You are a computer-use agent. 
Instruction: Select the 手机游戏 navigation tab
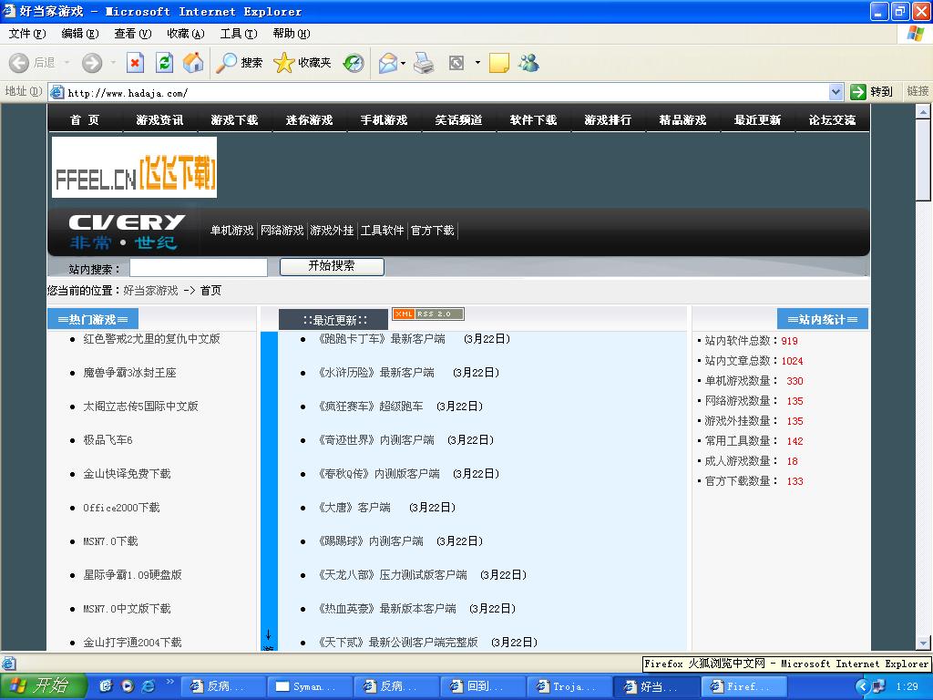pyautogui.click(x=384, y=119)
